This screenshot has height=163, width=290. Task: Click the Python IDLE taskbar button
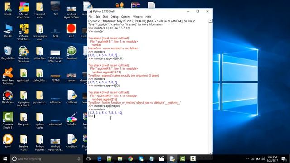click(172, 159)
